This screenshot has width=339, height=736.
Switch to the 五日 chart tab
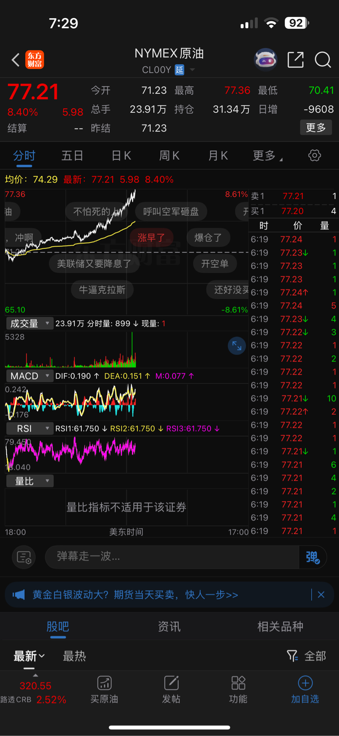tap(72, 156)
